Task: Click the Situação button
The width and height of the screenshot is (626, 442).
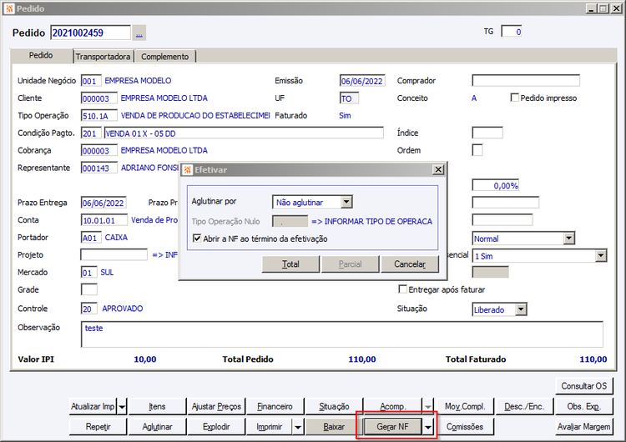Action: [x=334, y=406]
